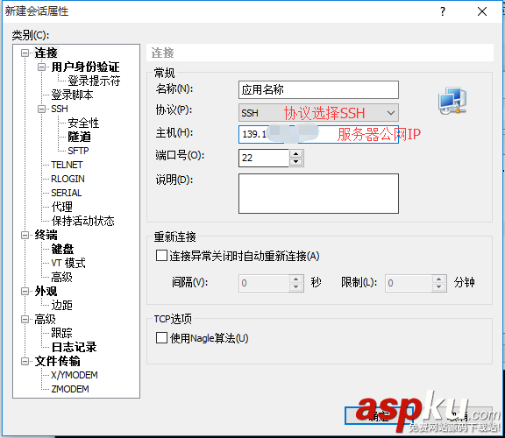Decrease the 限制 limit value
Viewport: 505px width, 438px height.
pos(439,287)
